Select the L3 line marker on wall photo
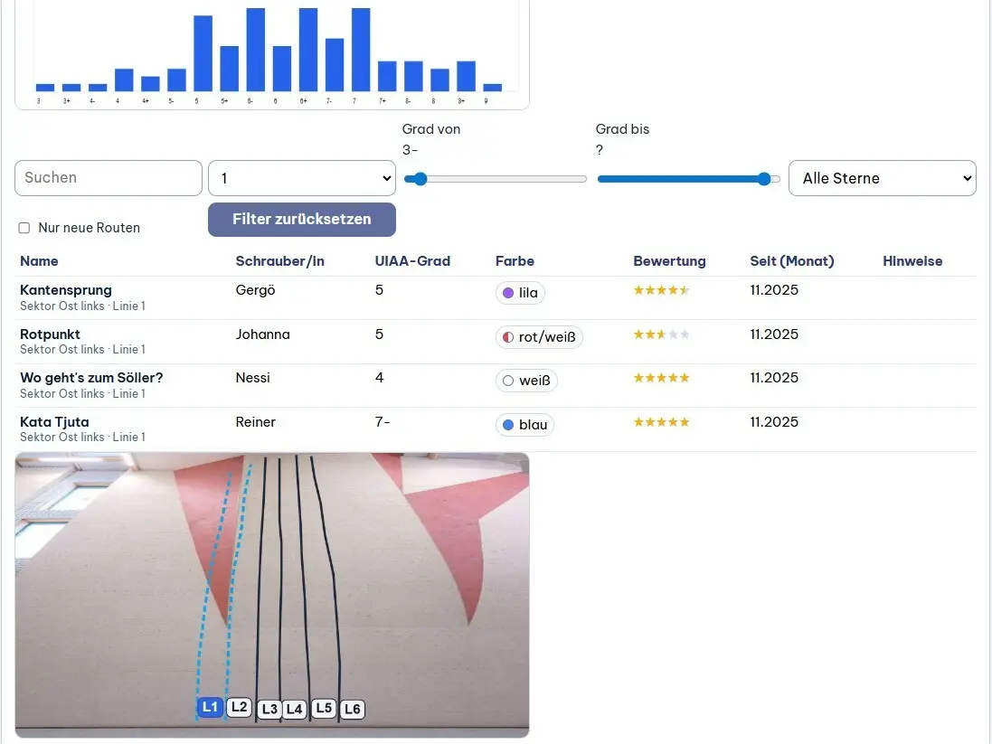This screenshot has height=744, width=992. [269, 710]
